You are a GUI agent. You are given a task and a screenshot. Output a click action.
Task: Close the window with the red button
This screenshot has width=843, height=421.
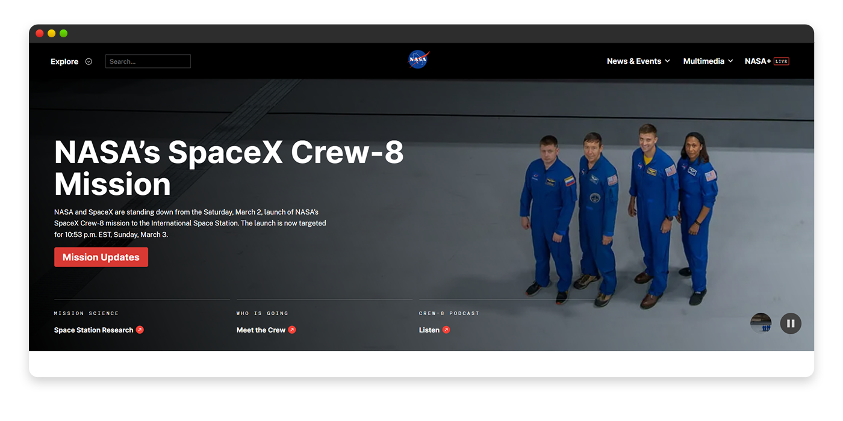40,34
